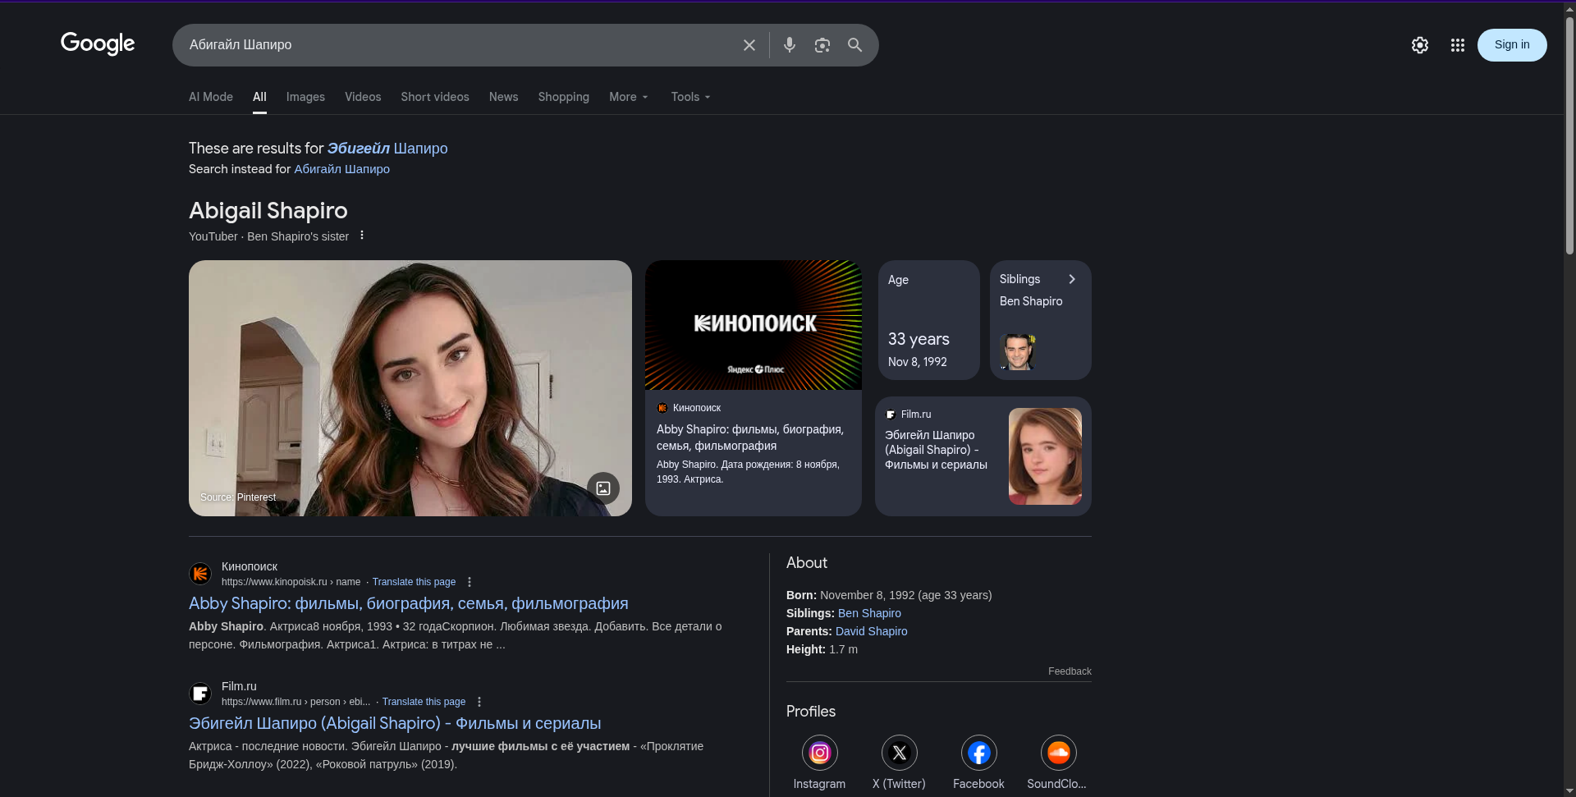
Task: Click the page vertical scrollbar
Action: coord(1569,135)
